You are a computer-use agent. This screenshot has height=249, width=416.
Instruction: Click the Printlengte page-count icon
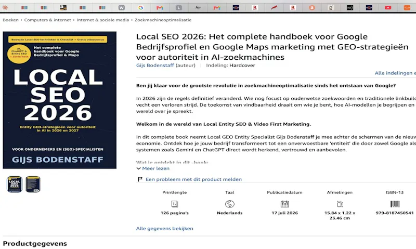click(x=175, y=204)
